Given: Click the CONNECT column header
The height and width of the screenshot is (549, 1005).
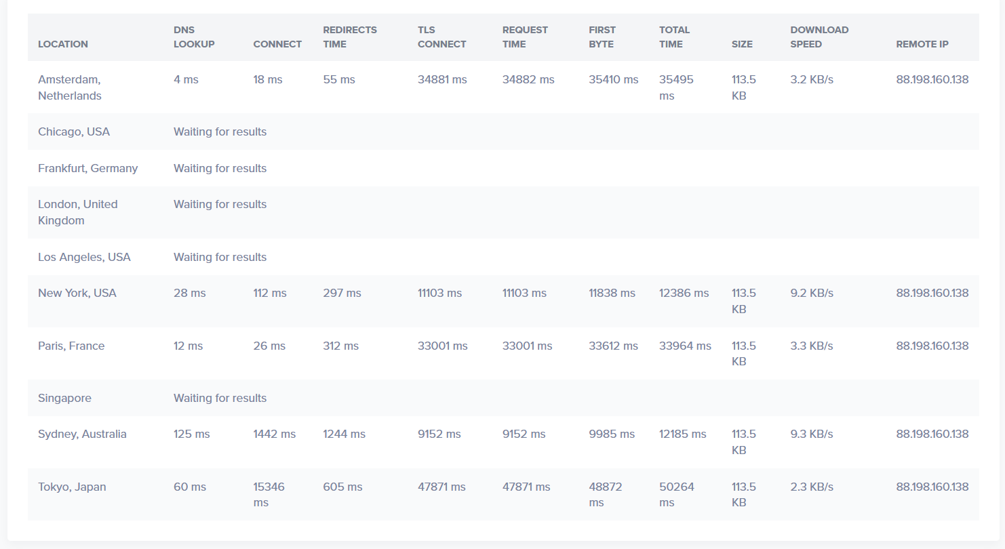Looking at the screenshot, I should 277,44.
